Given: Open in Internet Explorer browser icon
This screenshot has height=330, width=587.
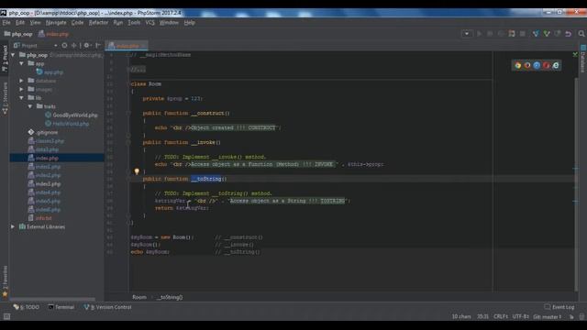Looking at the screenshot, I should pos(556,65).
